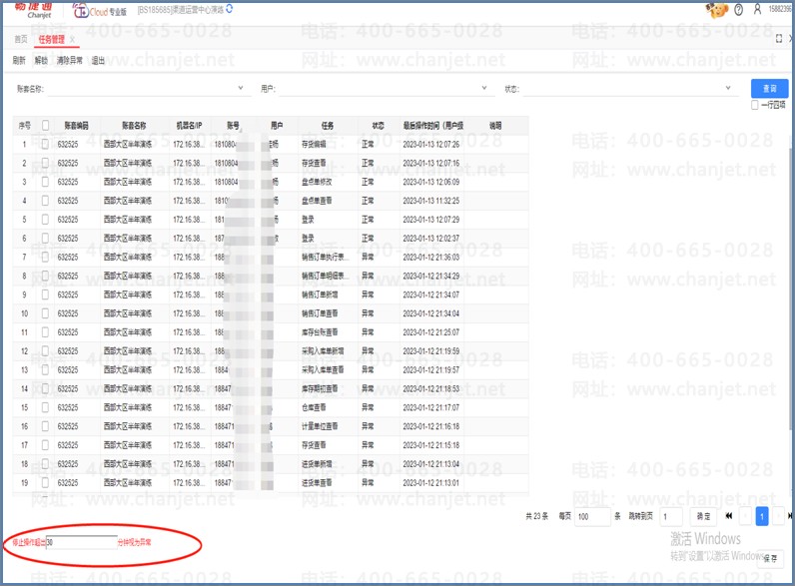The width and height of the screenshot is (795, 586).
Task: Click the 保存 button at bottom right
Action: point(770,559)
